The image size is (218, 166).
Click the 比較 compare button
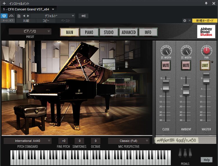coord(26,21)
